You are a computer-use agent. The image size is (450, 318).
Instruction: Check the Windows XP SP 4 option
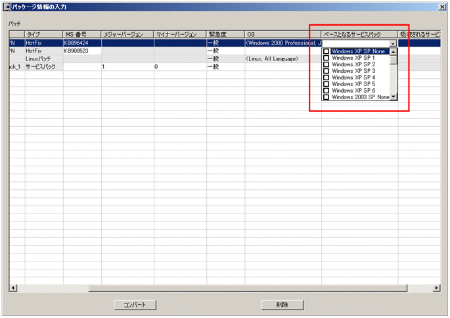(x=326, y=78)
